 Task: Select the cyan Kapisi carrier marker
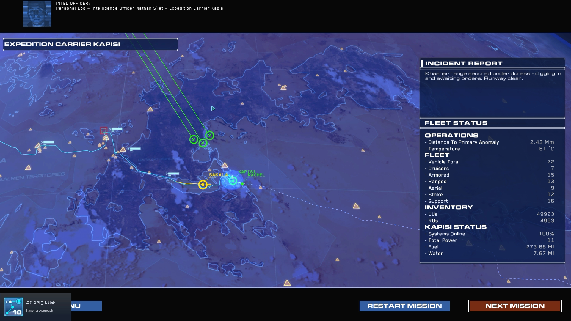(x=233, y=180)
